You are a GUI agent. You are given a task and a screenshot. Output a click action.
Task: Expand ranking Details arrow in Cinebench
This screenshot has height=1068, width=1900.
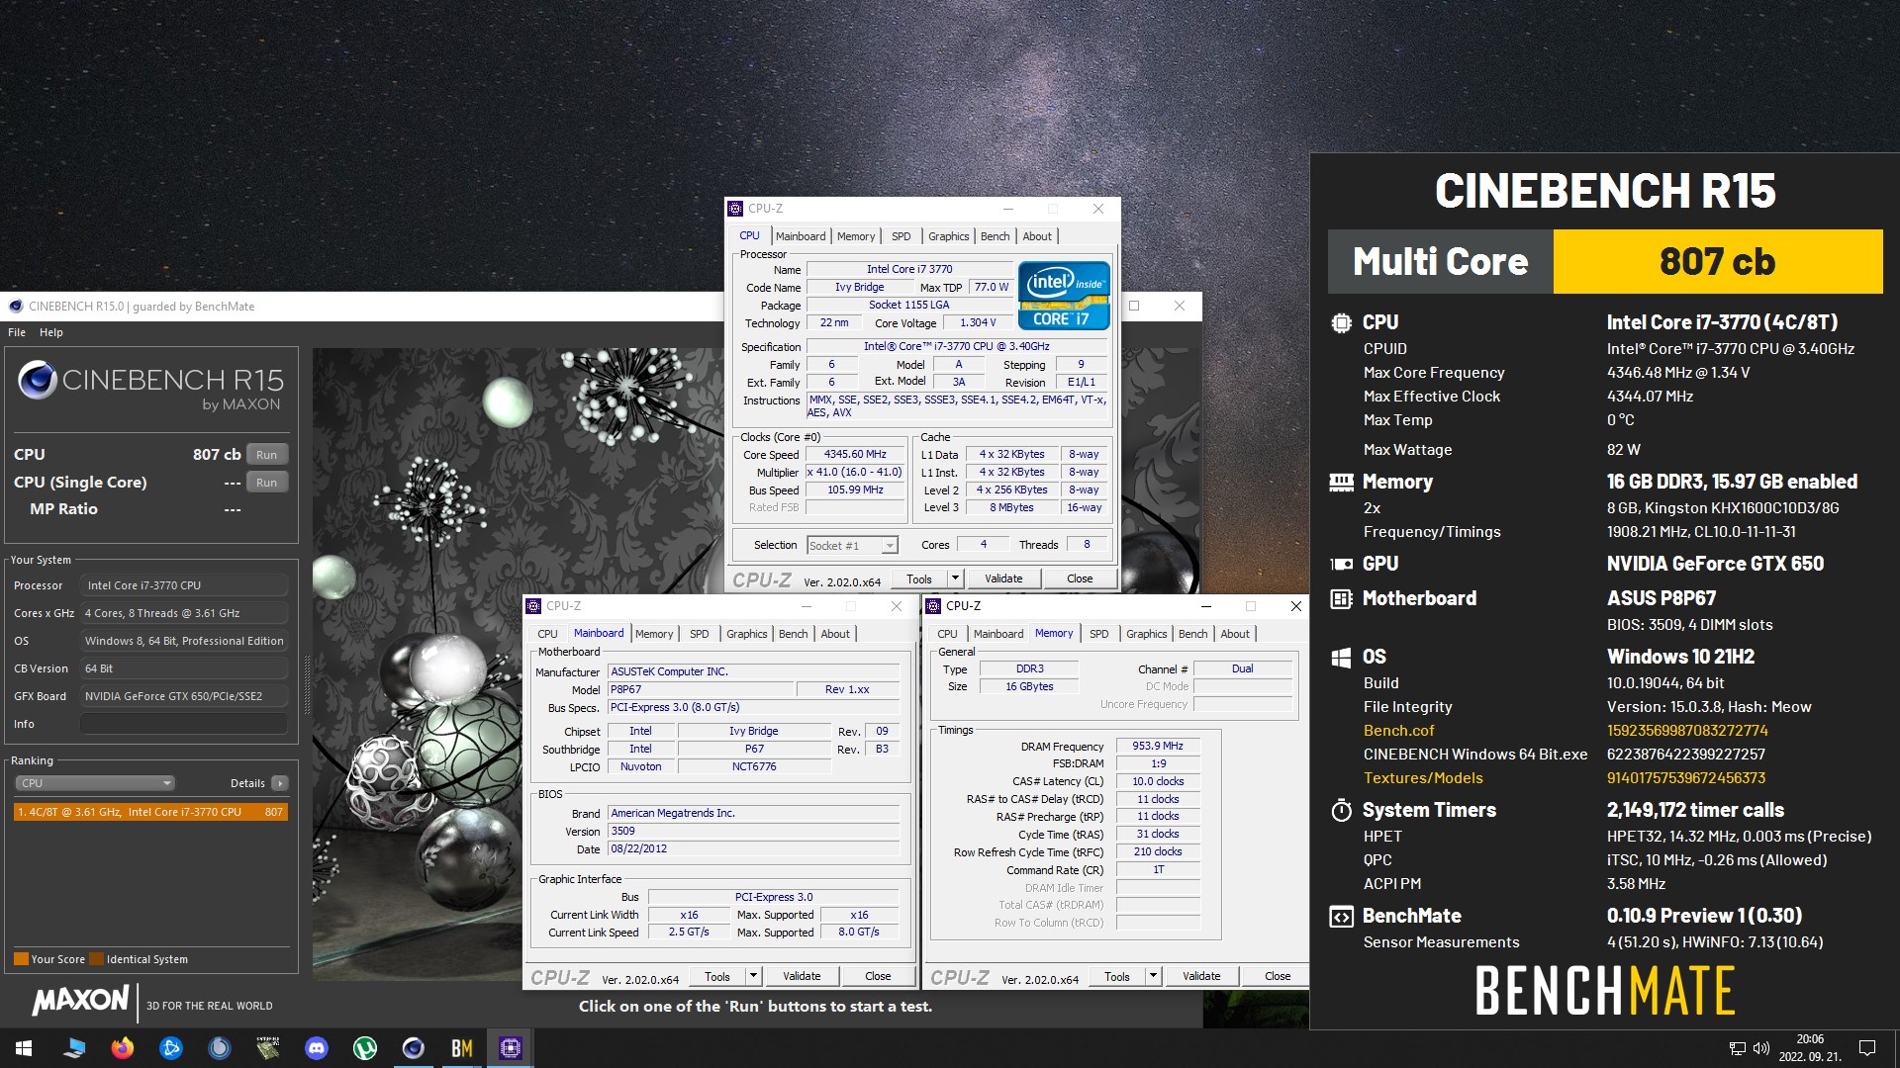click(x=280, y=783)
